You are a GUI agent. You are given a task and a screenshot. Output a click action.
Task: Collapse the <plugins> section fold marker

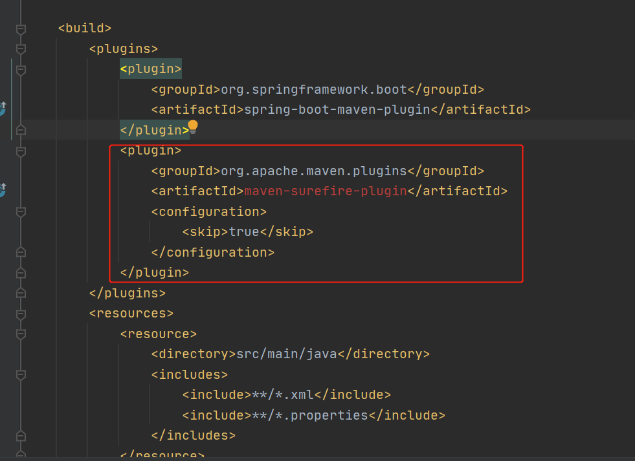pyautogui.click(x=20, y=48)
